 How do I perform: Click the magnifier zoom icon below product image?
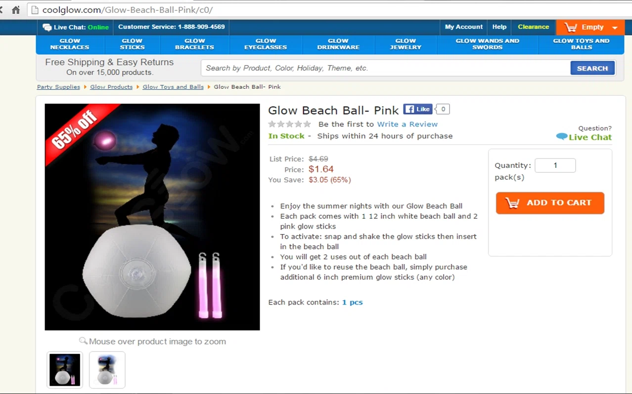click(83, 341)
